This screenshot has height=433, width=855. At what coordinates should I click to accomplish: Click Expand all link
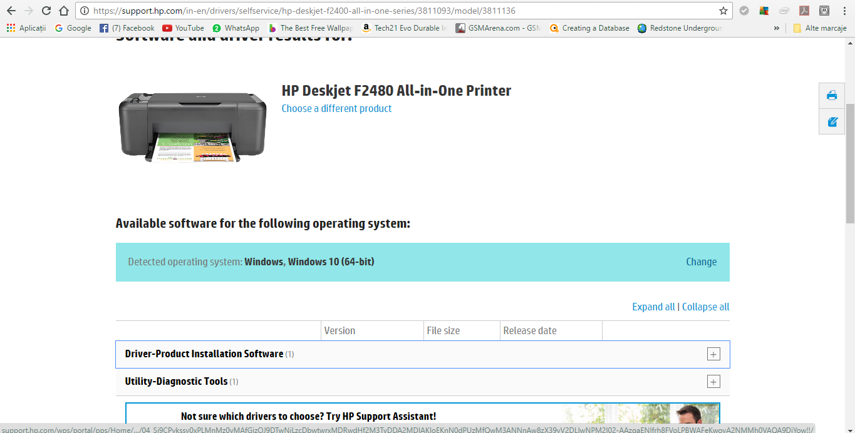pos(653,307)
